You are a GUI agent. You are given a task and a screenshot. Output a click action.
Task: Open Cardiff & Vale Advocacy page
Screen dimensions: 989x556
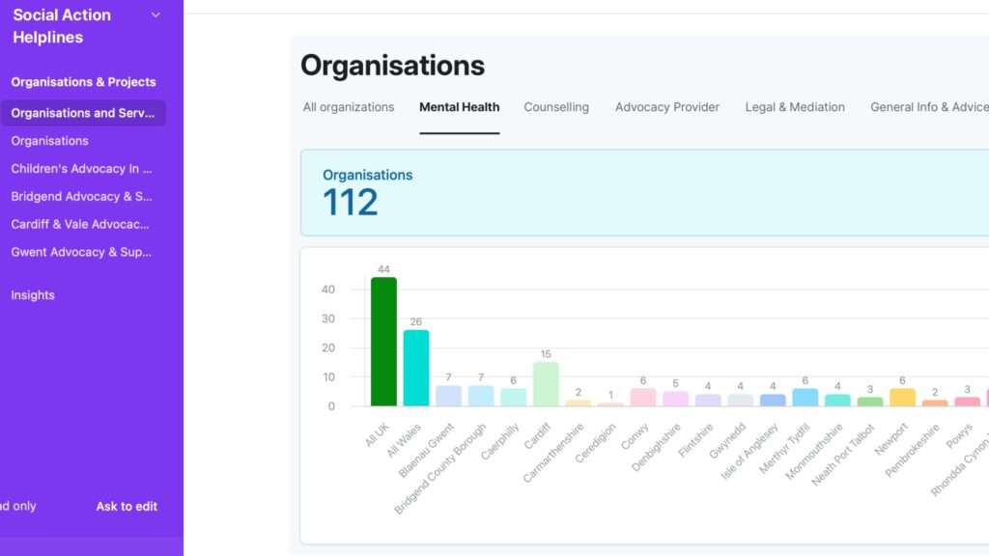(x=81, y=224)
